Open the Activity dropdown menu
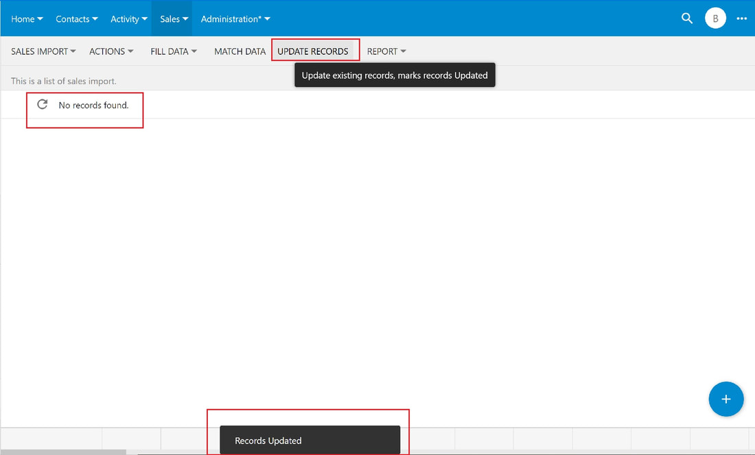Image resolution: width=755 pixels, height=455 pixels. [129, 19]
